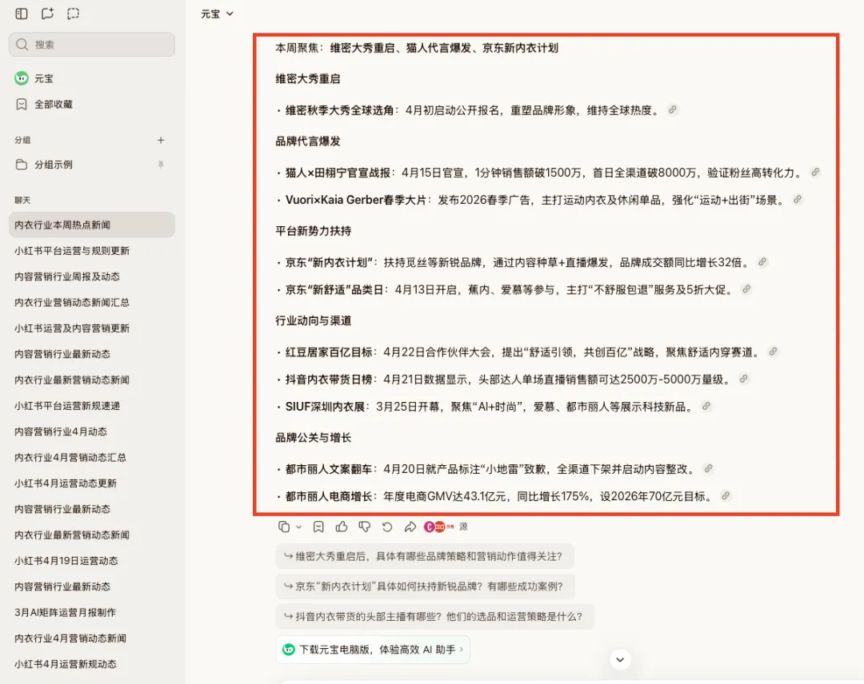The image size is (864, 684).
Task: Open source link after 都市丽人文案翻车
Action: tap(708, 468)
